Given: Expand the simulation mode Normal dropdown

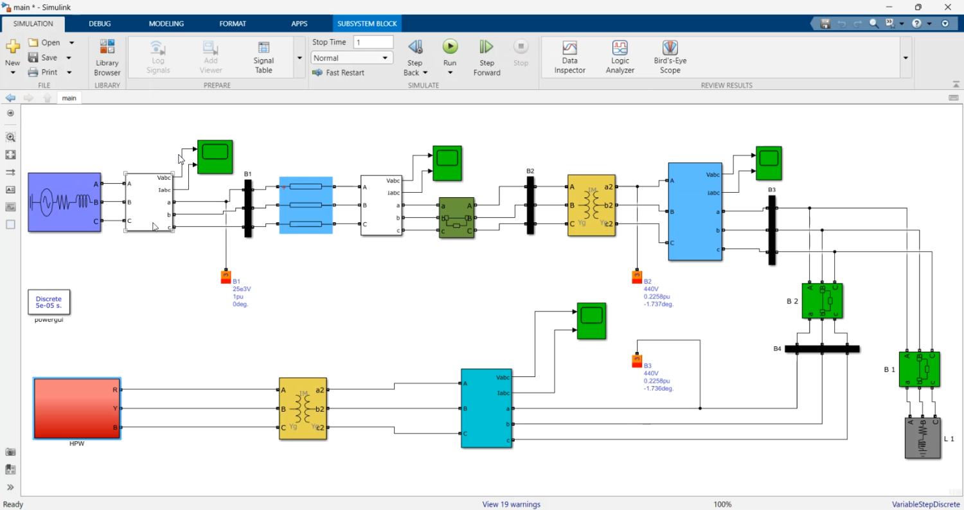Looking at the screenshot, I should [352, 58].
